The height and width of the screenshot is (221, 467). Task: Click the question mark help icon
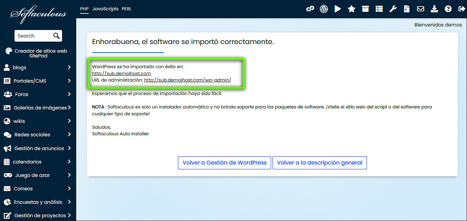448,9
